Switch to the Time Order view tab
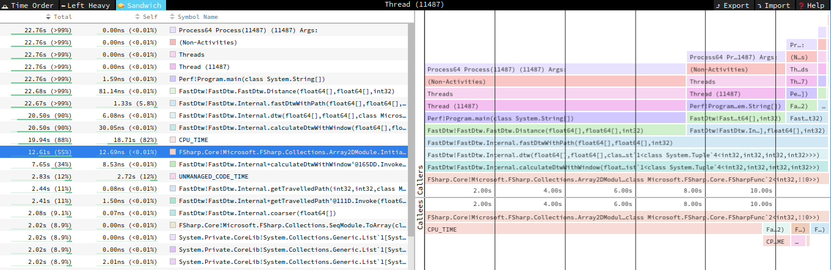This screenshot has width=831, height=270. click(29, 5)
